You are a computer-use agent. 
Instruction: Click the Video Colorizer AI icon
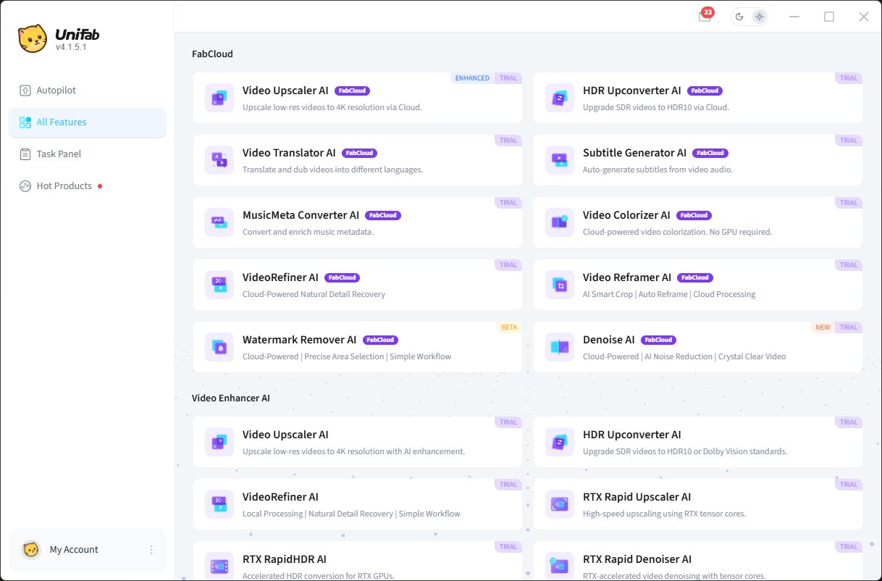pos(559,222)
